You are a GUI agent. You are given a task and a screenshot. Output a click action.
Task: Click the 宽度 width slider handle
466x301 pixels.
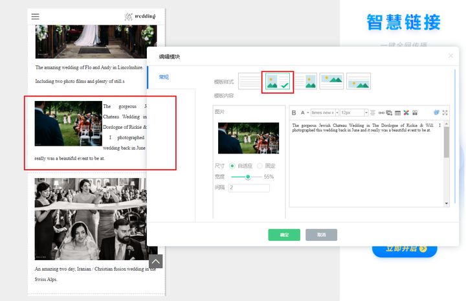point(248,177)
